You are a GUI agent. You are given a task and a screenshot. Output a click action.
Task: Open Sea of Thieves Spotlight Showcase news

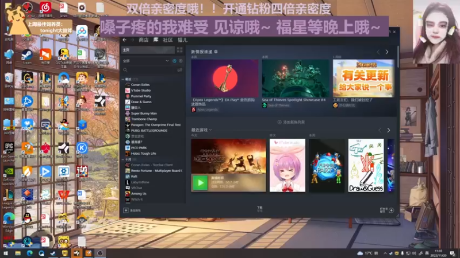(296, 79)
